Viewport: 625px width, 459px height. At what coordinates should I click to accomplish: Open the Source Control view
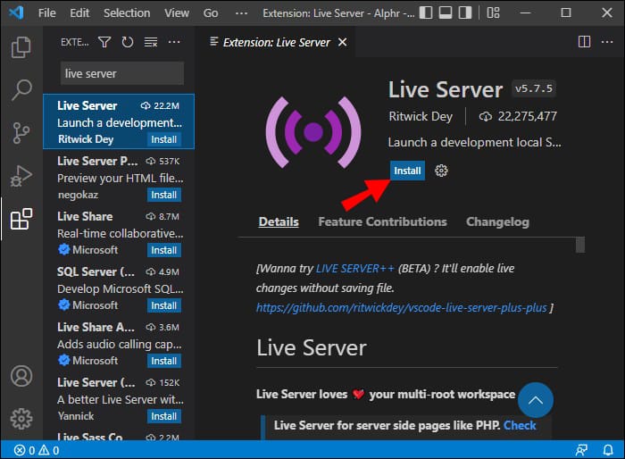(21, 133)
